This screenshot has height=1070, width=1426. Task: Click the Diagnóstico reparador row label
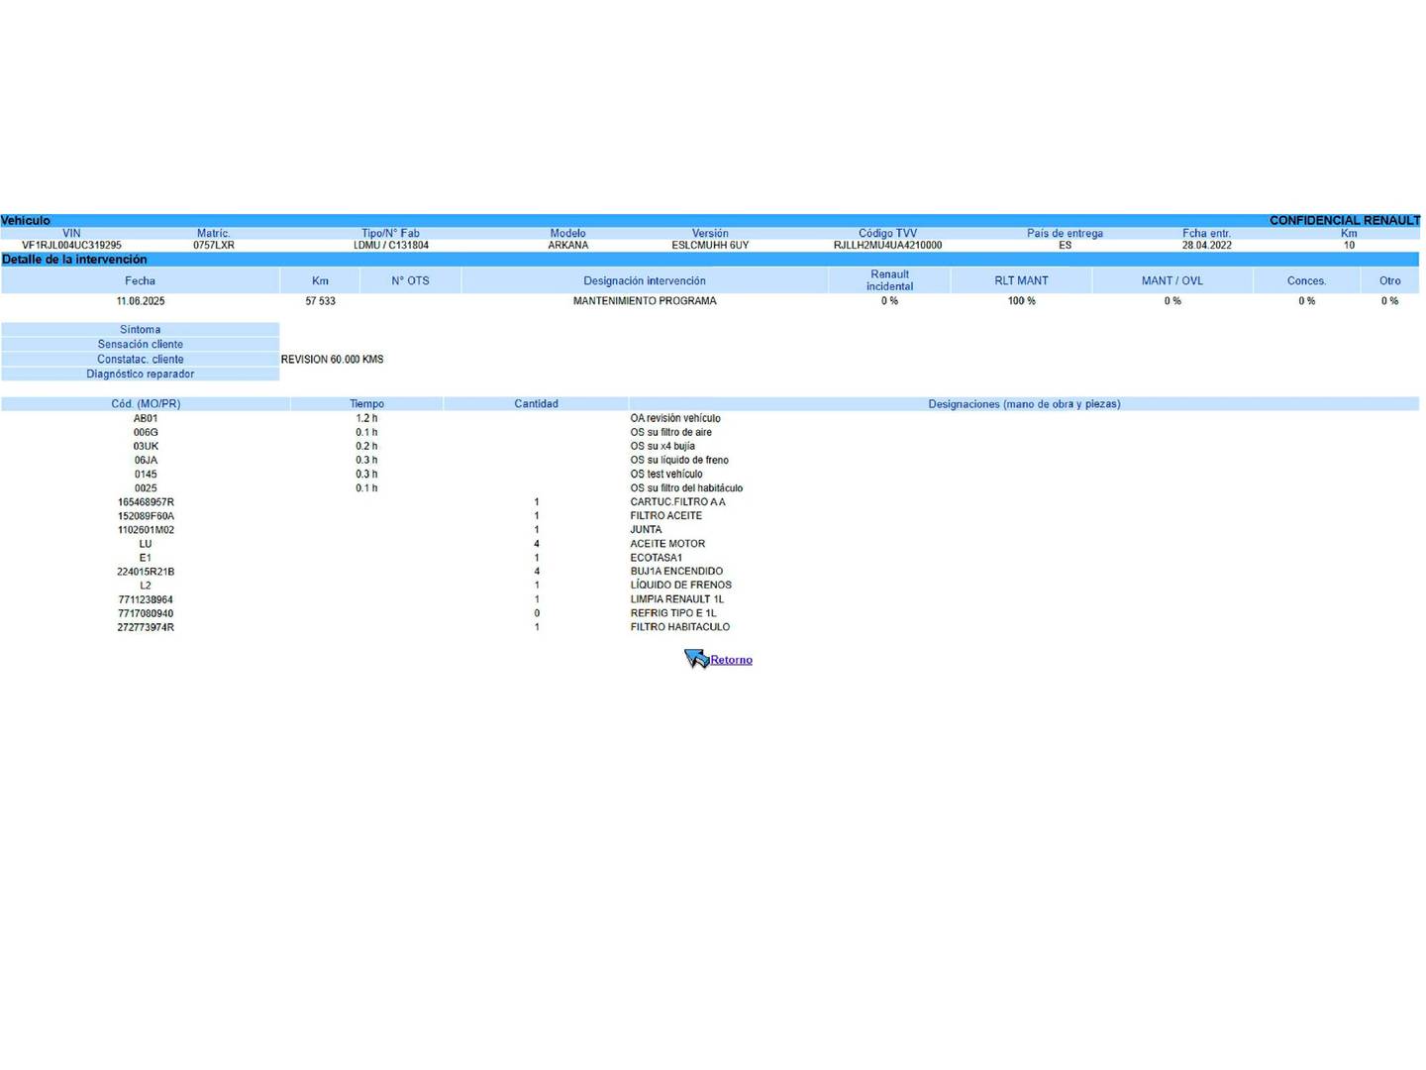point(141,374)
